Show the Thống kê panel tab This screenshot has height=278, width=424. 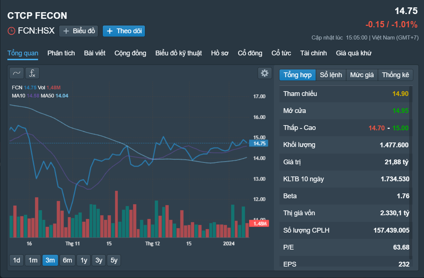(x=395, y=75)
